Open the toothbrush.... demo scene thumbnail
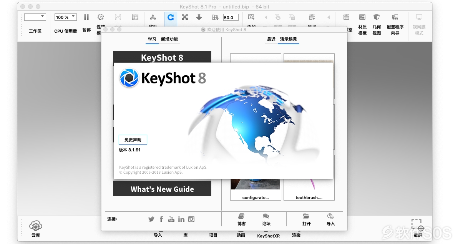This screenshot has height=244, width=458. tap(309, 190)
